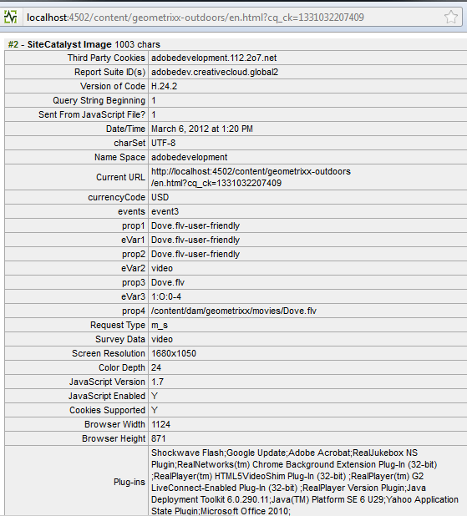Image resolution: width=467 pixels, height=516 pixels.
Task: Click the 'currencyCode' label
Action: coord(117,197)
